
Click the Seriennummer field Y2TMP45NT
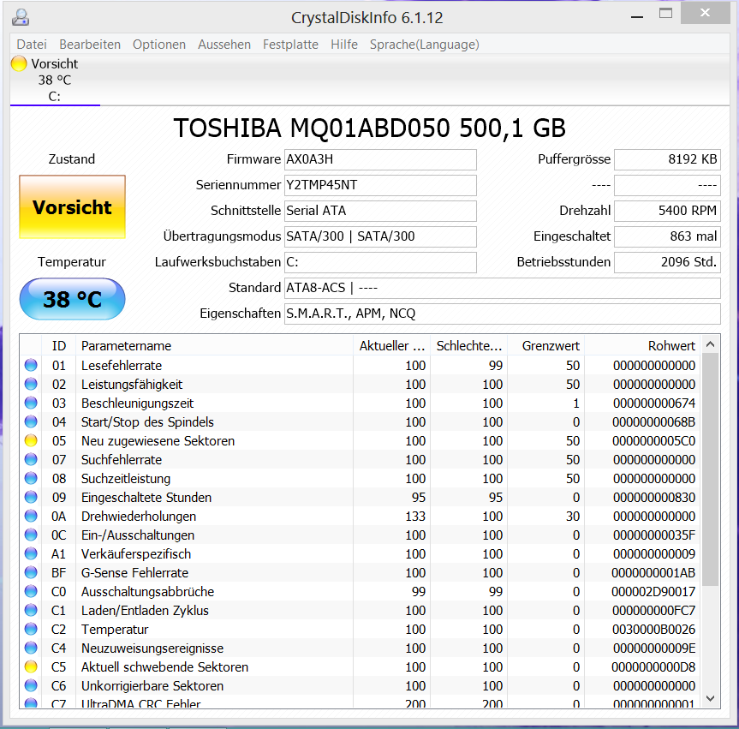tap(380, 185)
